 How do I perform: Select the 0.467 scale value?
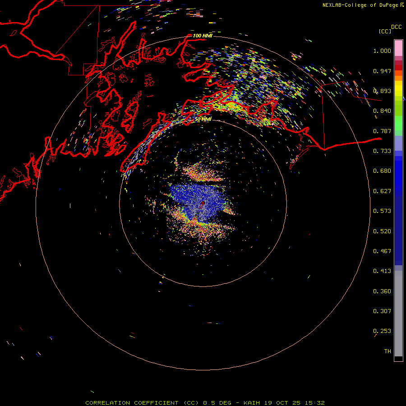(382, 251)
